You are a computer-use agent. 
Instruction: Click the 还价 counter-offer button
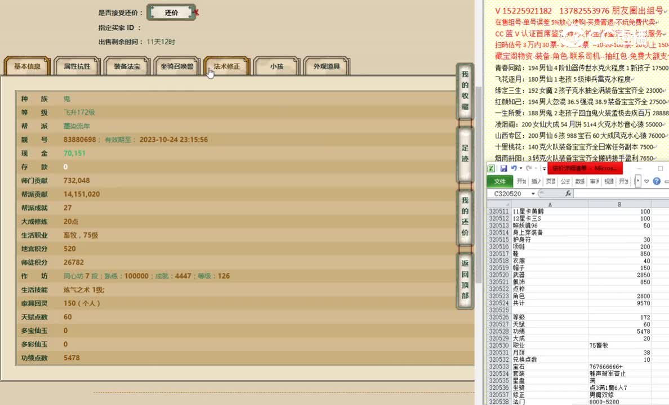pyautogui.click(x=171, y=12)
